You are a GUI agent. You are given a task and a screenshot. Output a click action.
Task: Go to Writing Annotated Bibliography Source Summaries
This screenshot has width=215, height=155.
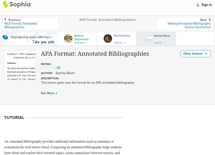click(189, 25)
